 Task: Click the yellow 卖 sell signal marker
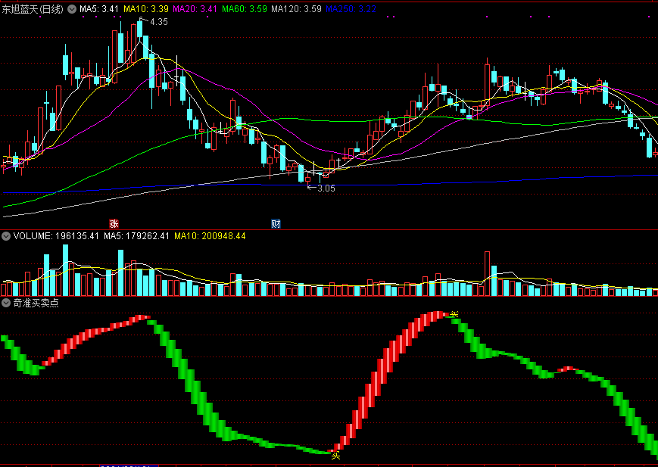pos(454,314)
